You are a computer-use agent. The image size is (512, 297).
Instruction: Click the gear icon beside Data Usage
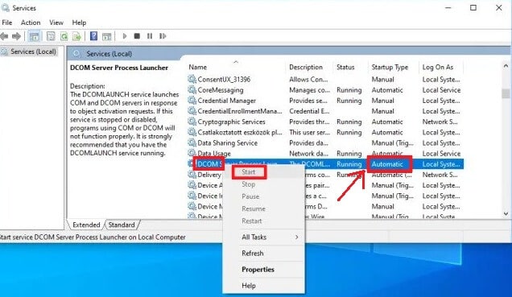(x=192, y=154)
